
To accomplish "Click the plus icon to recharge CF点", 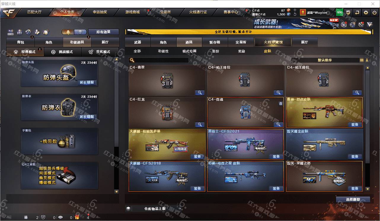I will [x=295, y=10].
